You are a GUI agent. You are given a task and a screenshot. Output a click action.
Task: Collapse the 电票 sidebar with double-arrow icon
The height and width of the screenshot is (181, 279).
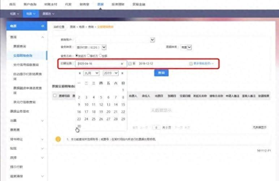pos(43,26)
